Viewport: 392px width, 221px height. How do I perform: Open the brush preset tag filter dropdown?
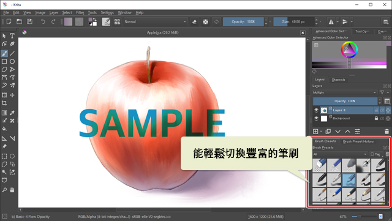tap(340, 154)
